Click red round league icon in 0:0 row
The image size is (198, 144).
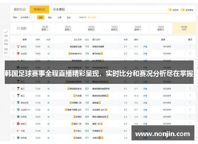18,124
